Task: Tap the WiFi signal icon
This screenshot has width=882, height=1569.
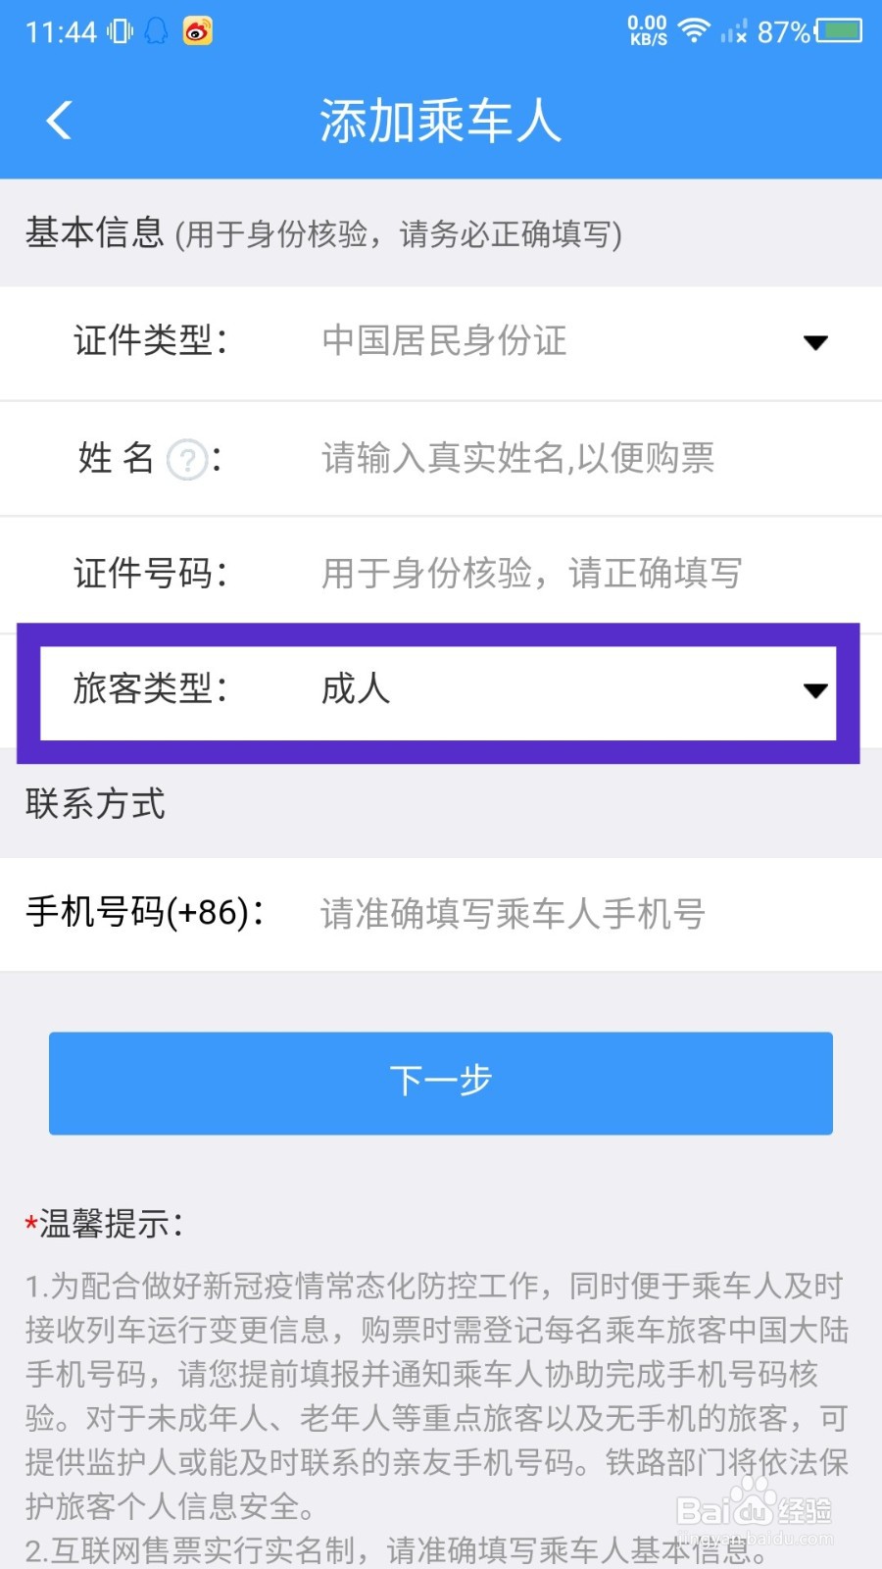Action: [694, 30]
